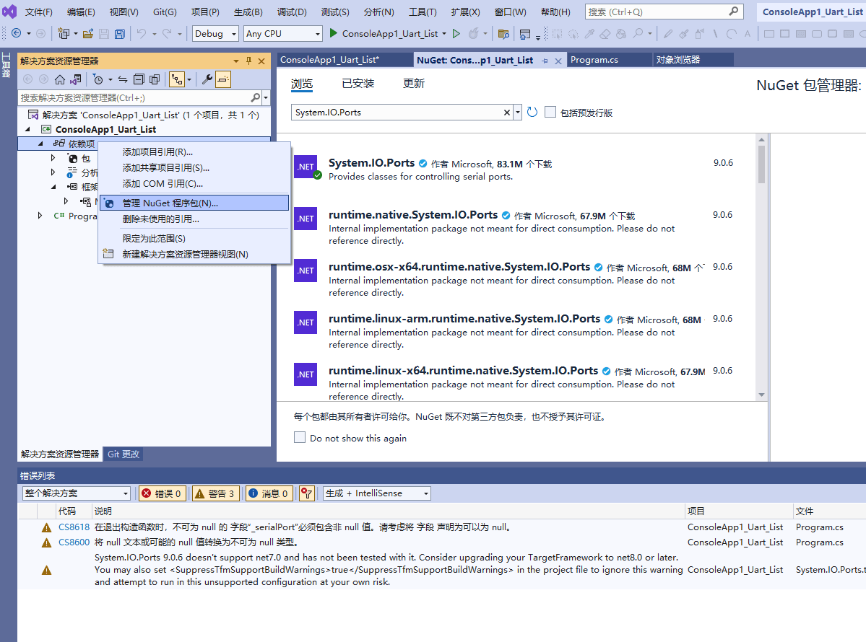Screen dimensions: 866x642
Task: Choose 添加项目引用(R)... in context menu
Action: [x=194, y=151]
